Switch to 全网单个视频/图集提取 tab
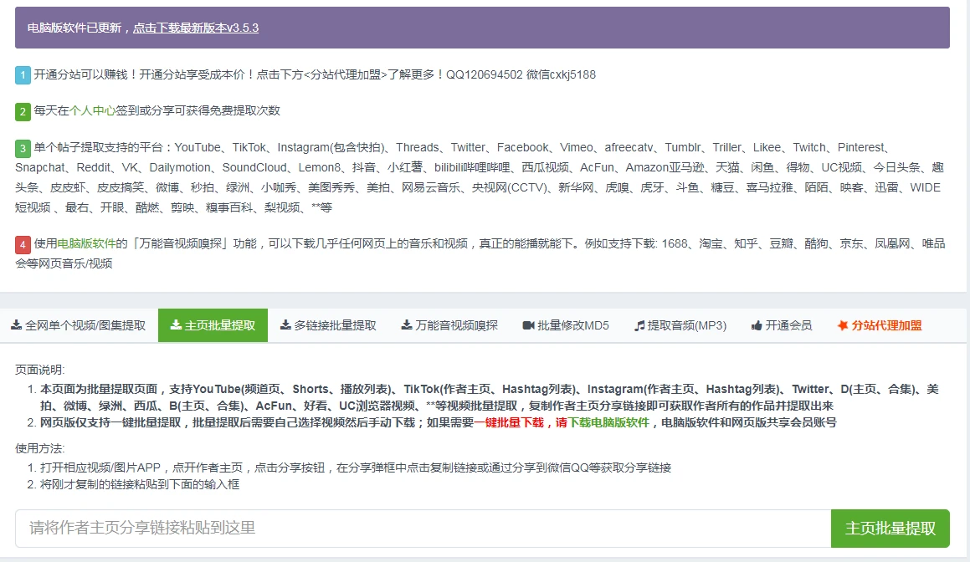This screenshot has height=562, width=970. pyautogui.click(x=79, y=325)
